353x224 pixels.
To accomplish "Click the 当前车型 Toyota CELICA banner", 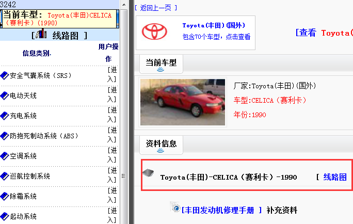I will [x=59, y=19].
